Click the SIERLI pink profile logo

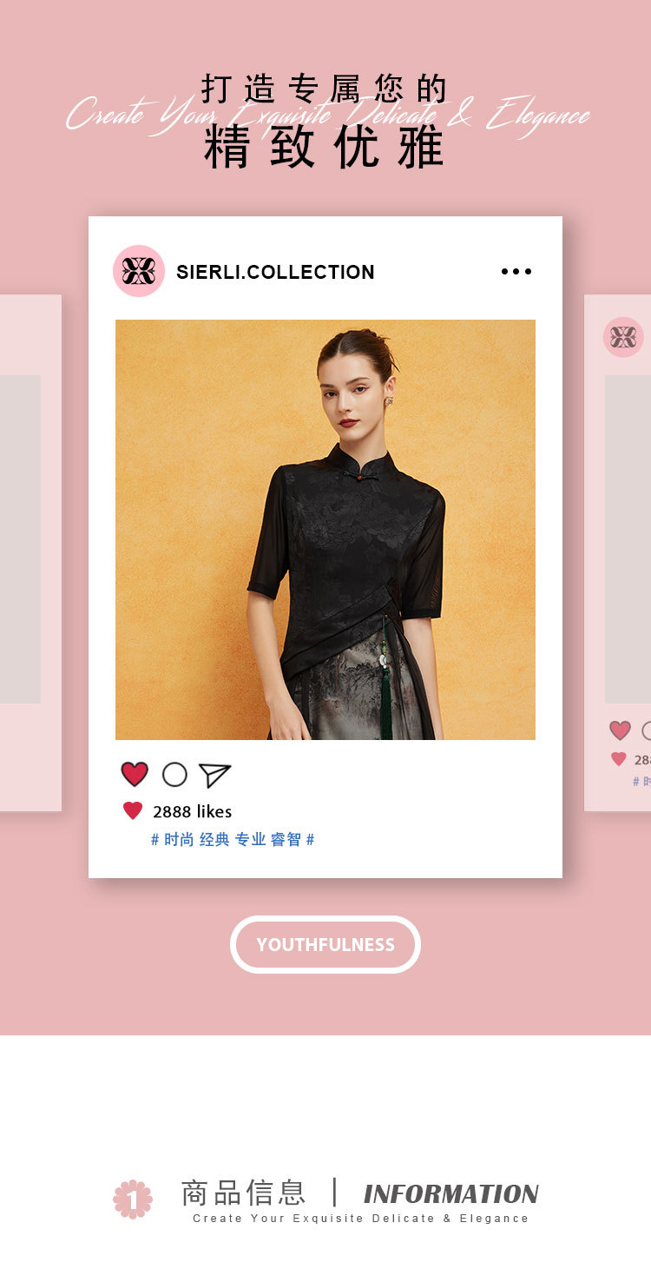(139, 271)
